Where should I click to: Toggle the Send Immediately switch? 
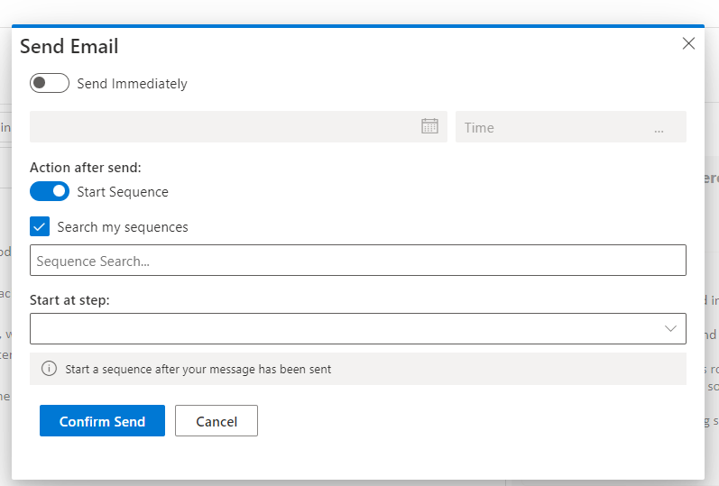(50, 83)
